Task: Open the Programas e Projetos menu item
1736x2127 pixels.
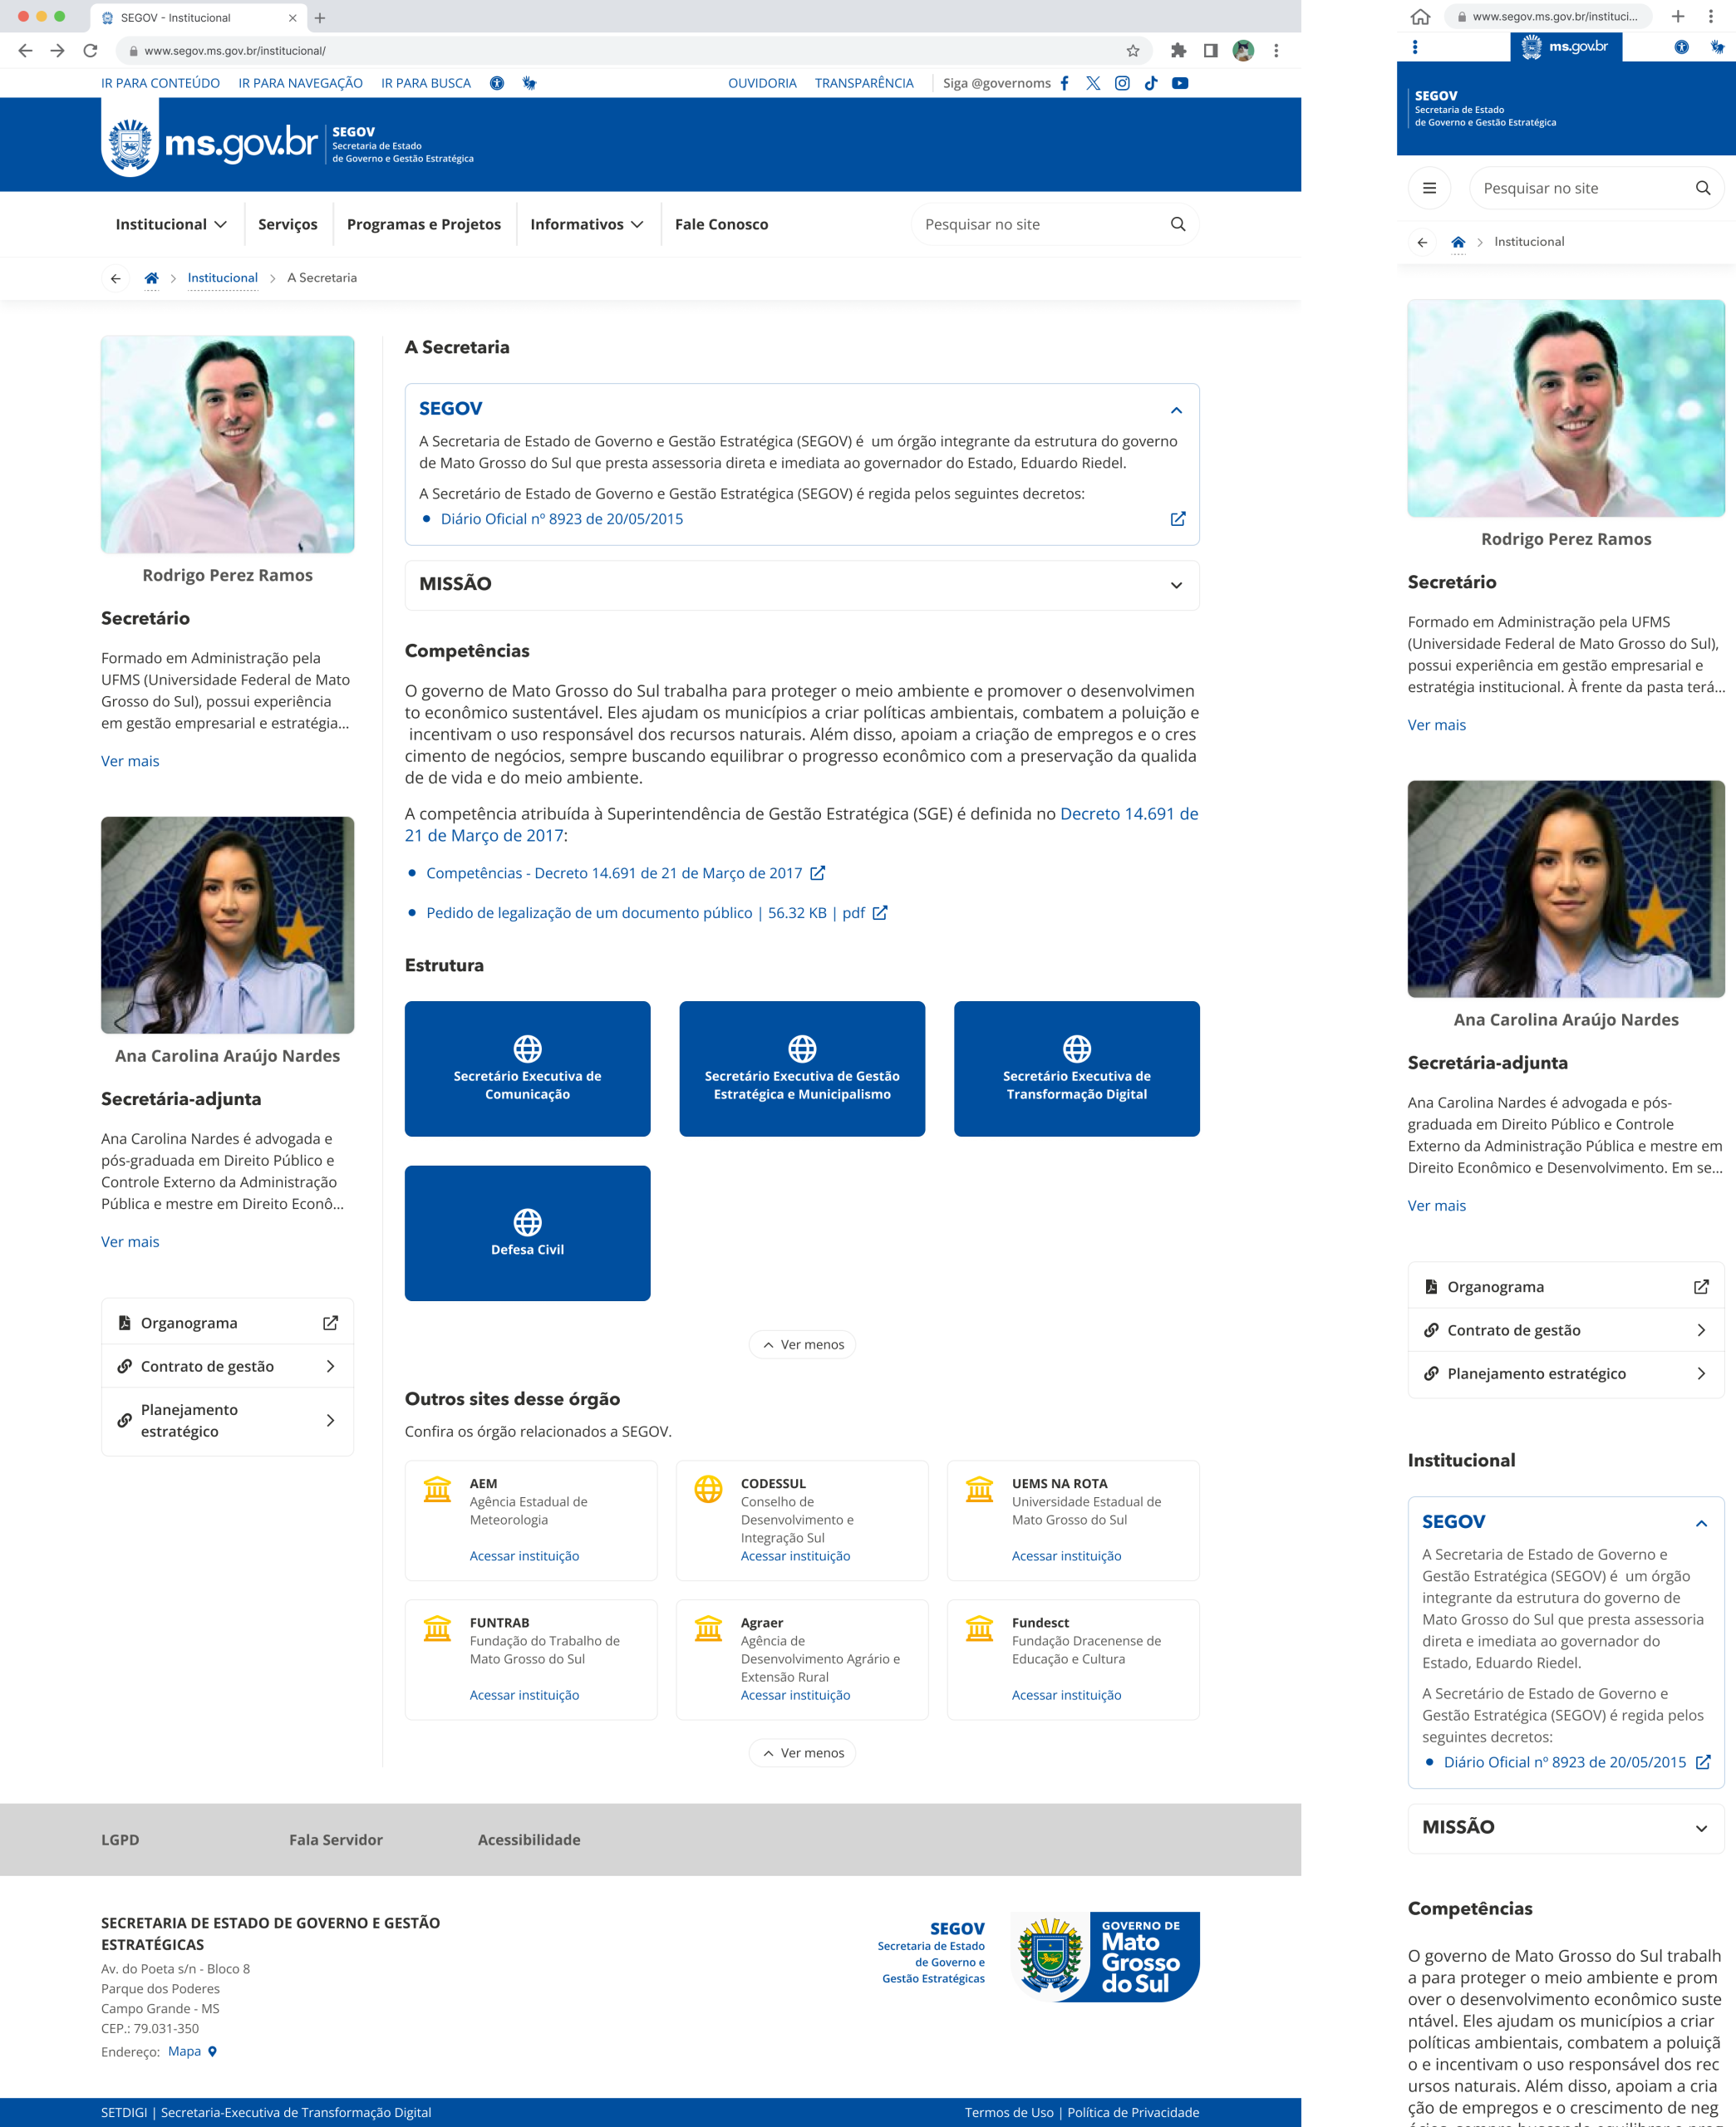Action: pos(424,224)
